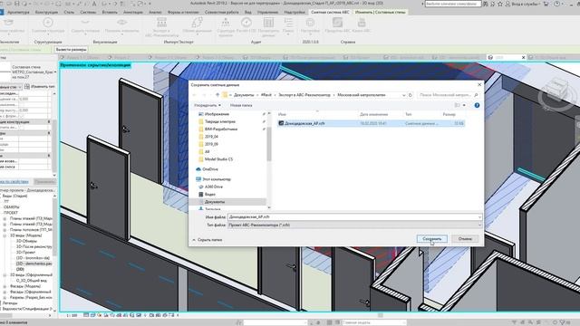The image size is (580, 326).
Task: Click the change view icon in the dialog
Action: coord(458,105)
